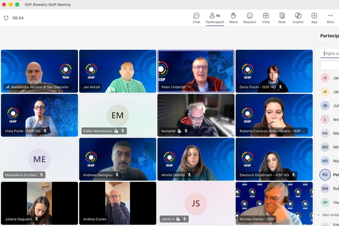339x226 pixels.
Task: Click Juliana Daguano's muted microphone icon
Action: 36,219
